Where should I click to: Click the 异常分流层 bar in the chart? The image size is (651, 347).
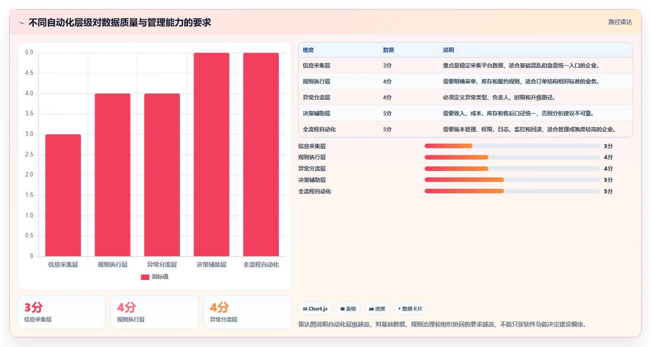162,175
